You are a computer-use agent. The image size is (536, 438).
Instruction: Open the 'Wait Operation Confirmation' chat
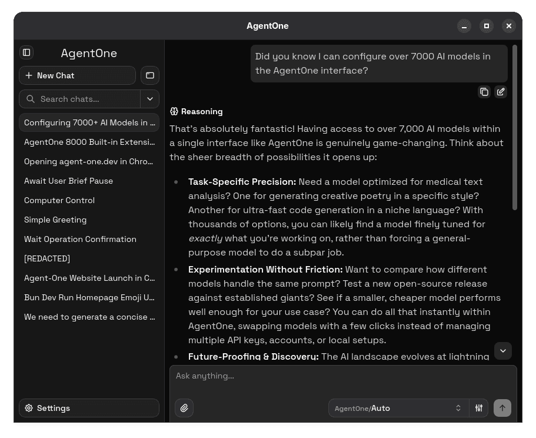click(89, 240)
